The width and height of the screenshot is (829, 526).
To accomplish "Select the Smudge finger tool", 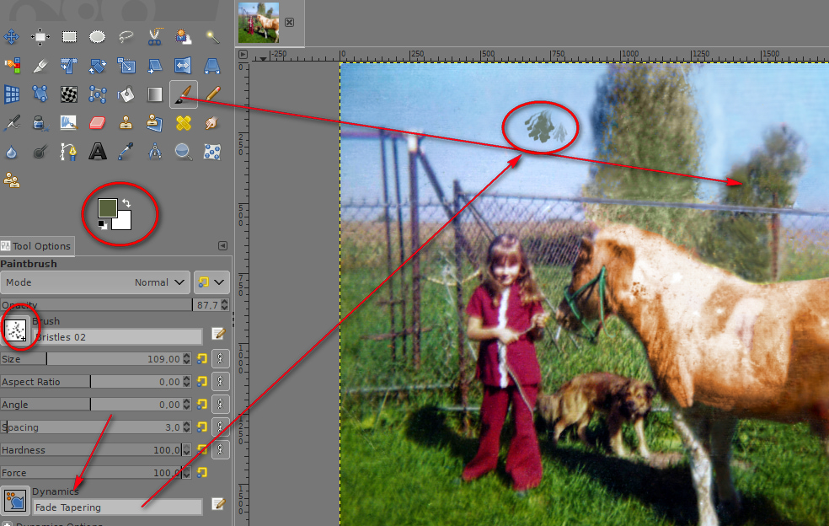I will 212,123.
